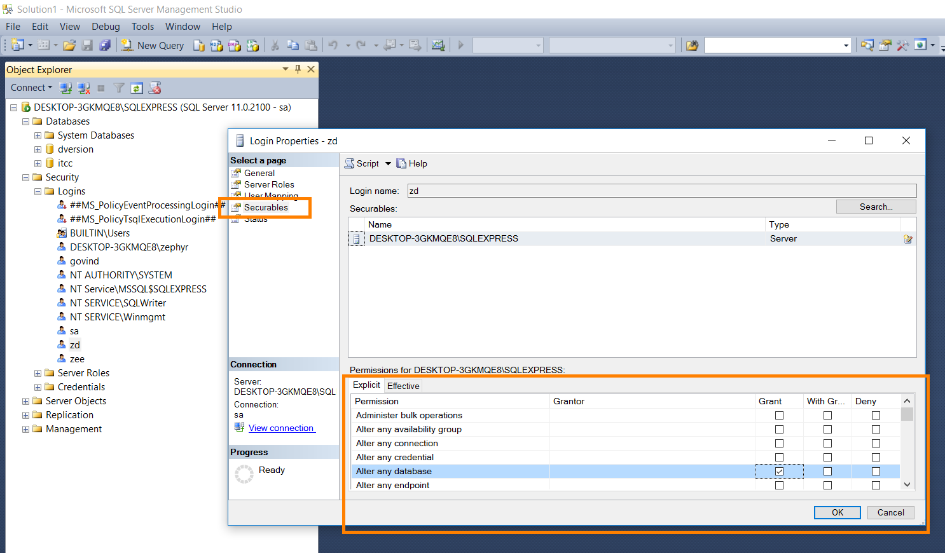Image resolution: width=945 pixels, height=553 pixels.
Task: Open the Tools menu
Action: coord(142,27)
